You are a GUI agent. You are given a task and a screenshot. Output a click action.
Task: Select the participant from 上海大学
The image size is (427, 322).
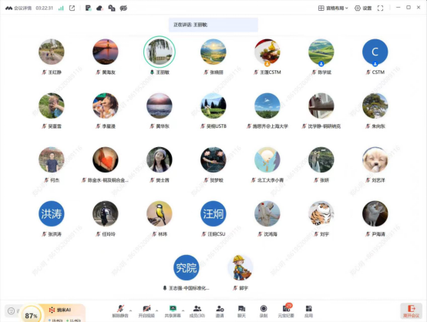click(x=267, y=106)
